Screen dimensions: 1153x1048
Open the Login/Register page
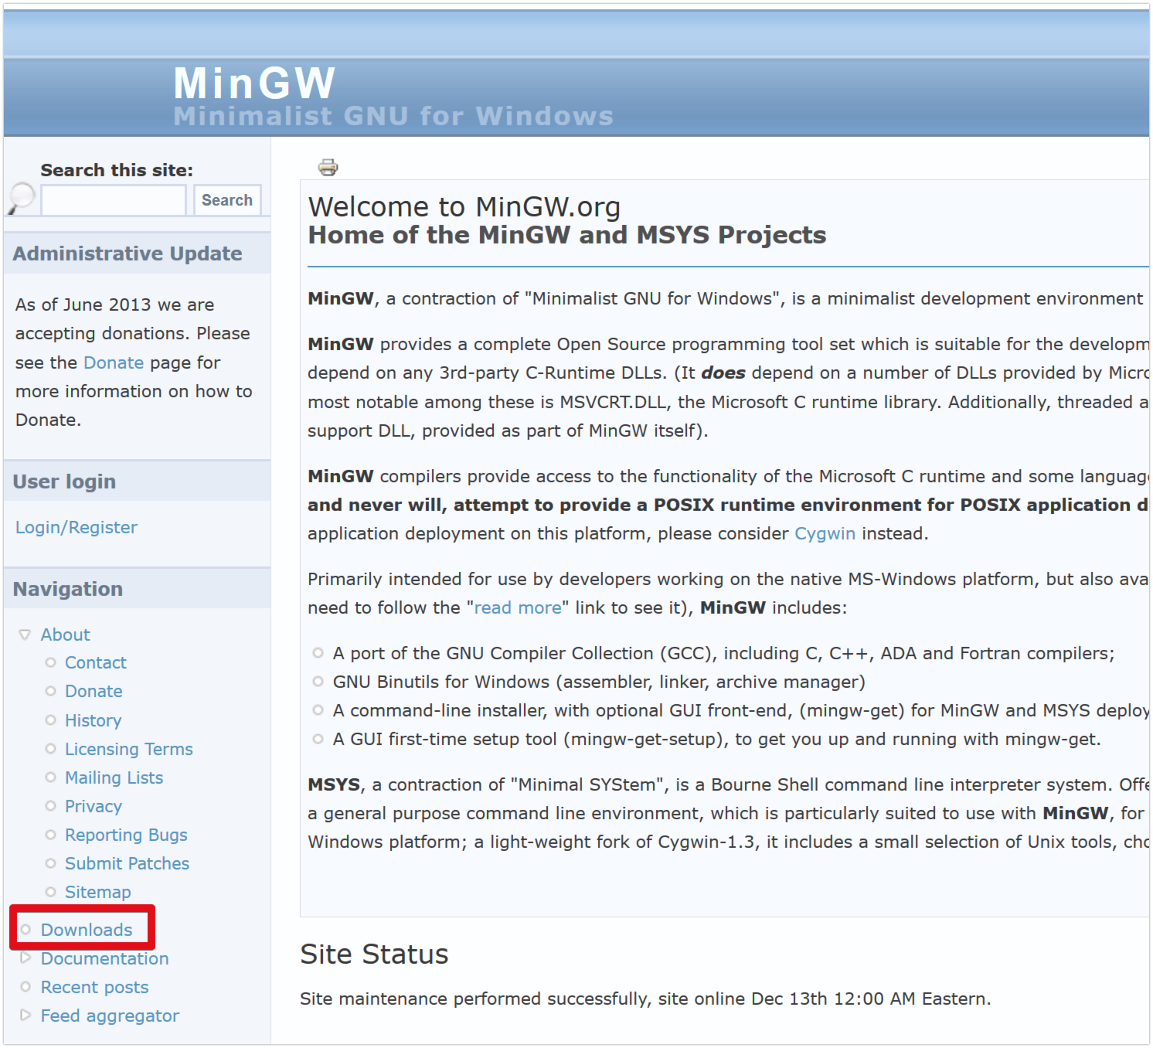click(75, 526)
